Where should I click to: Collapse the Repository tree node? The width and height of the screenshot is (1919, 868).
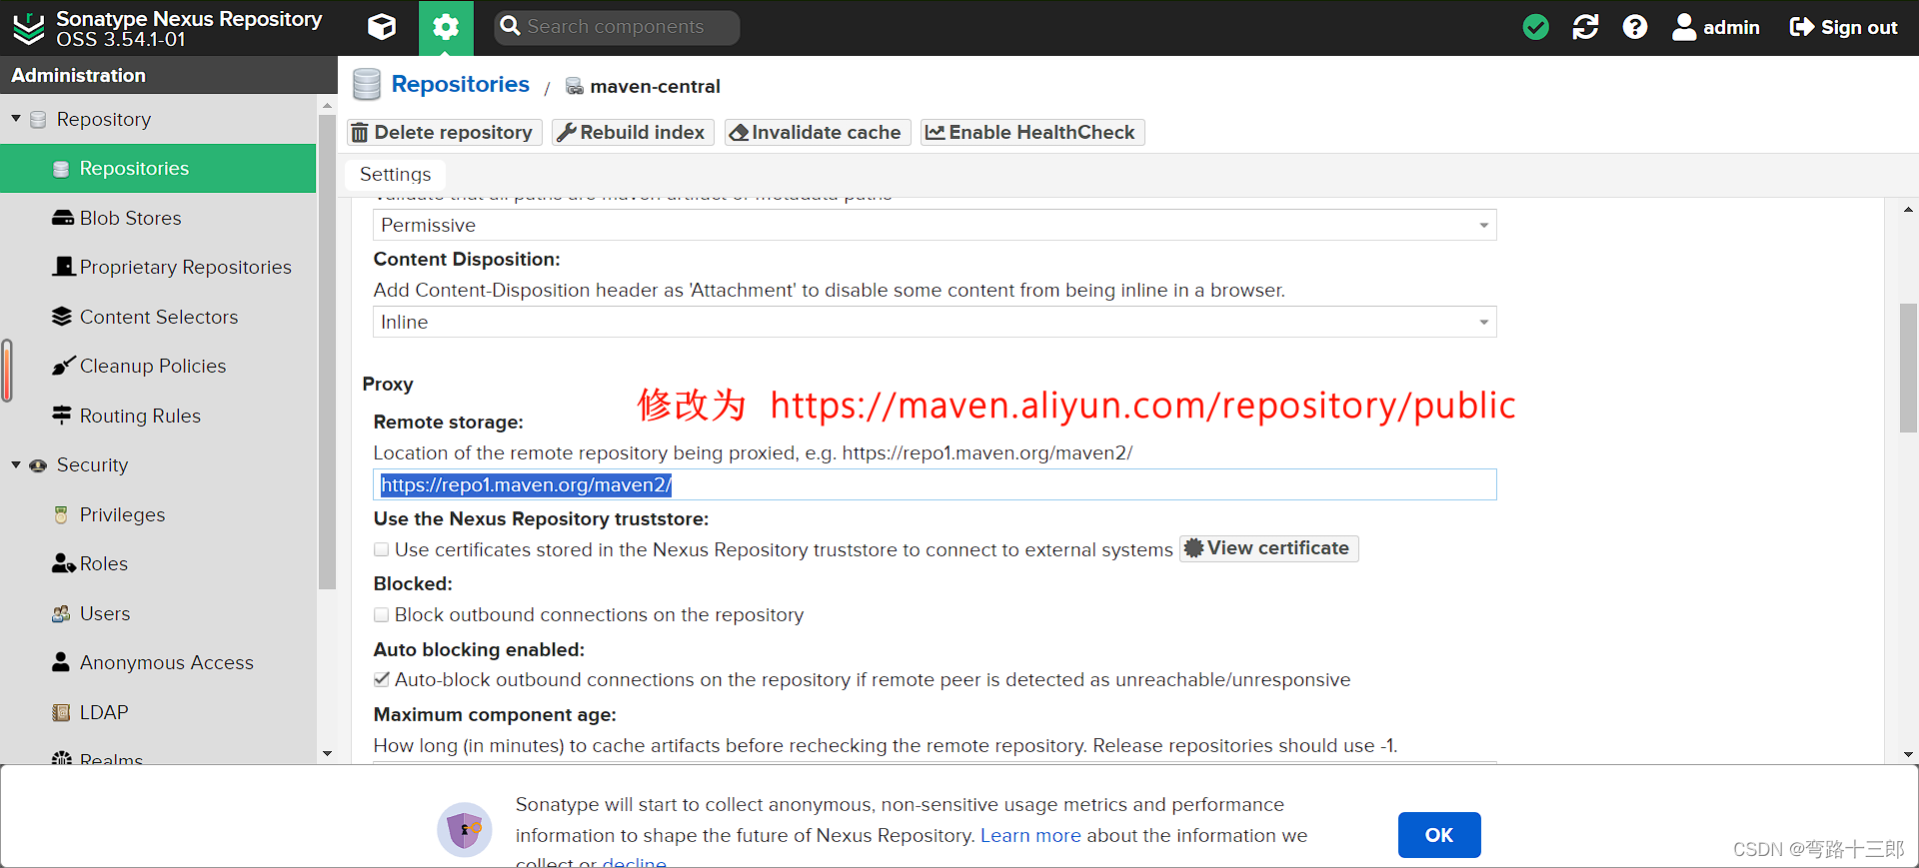pos(16,119)
